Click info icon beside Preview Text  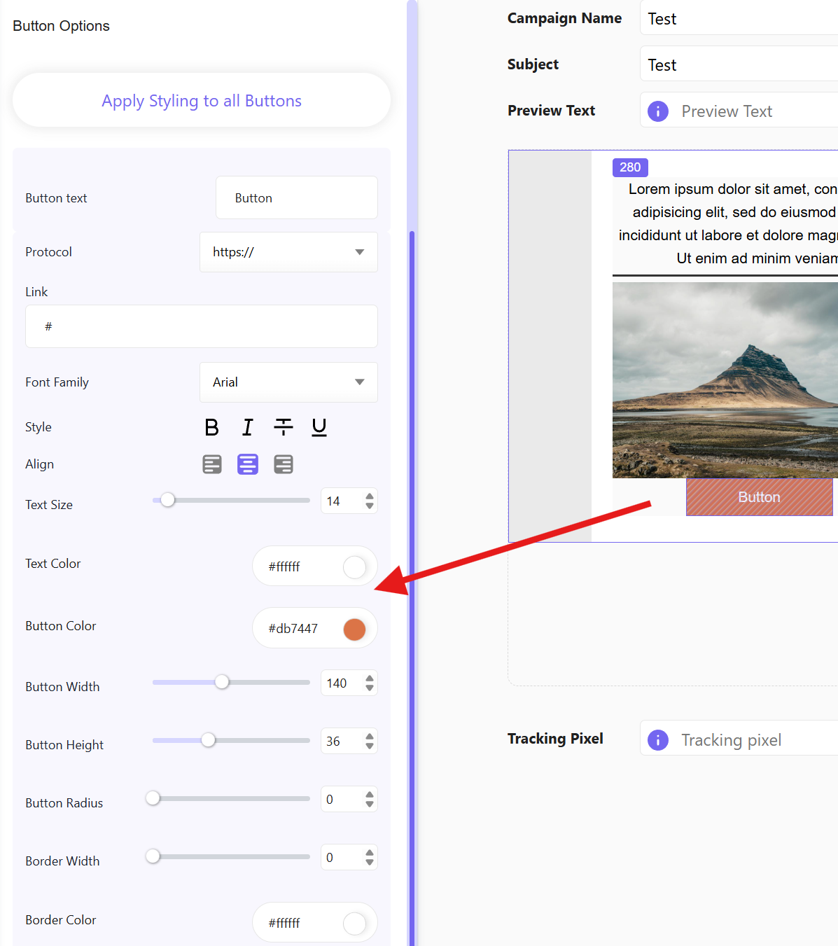pos(658,111)
